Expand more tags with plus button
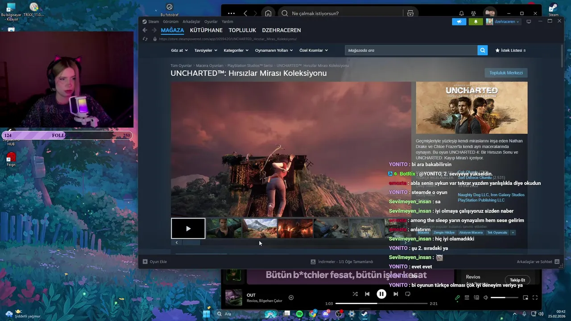This screenshot has width=571, height=321. [x=513, y=232]
